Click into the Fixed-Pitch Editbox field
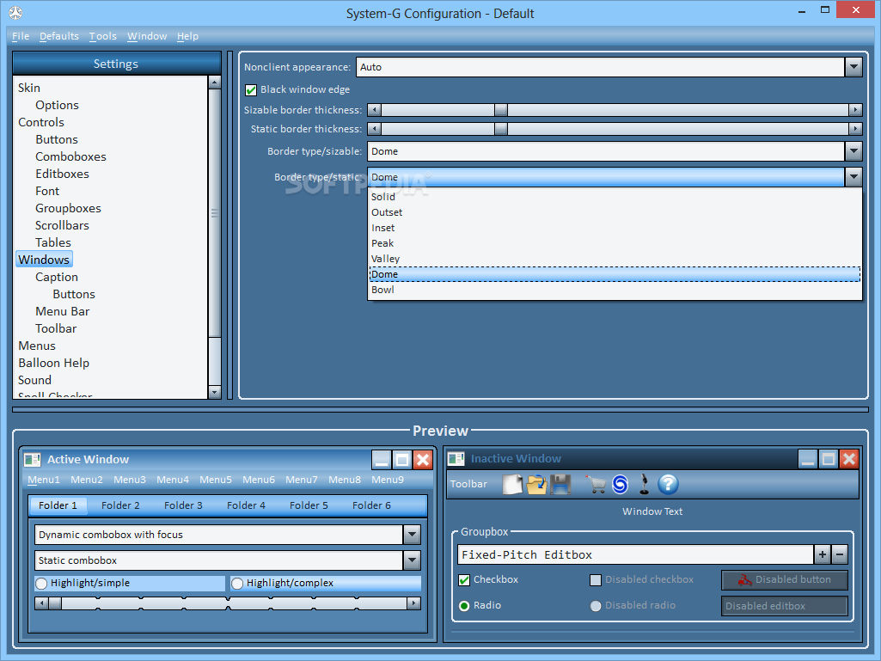 (635, 554)
